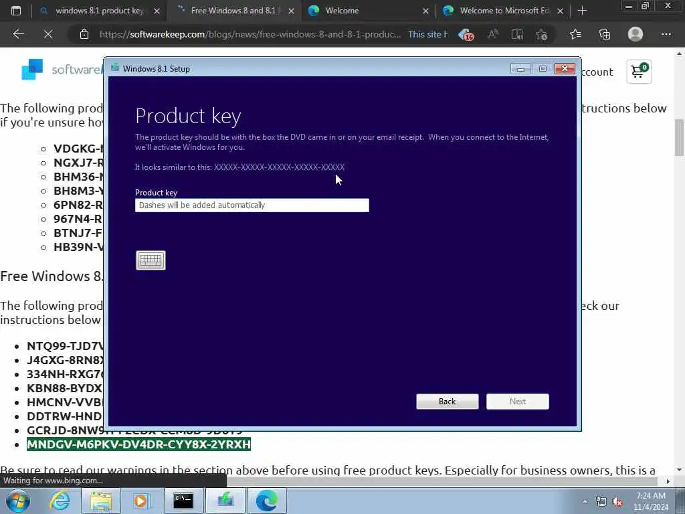Click the Next button in Setup
Image resolution: width=685 pixels, height=514 pixels.
pos(518,402)
